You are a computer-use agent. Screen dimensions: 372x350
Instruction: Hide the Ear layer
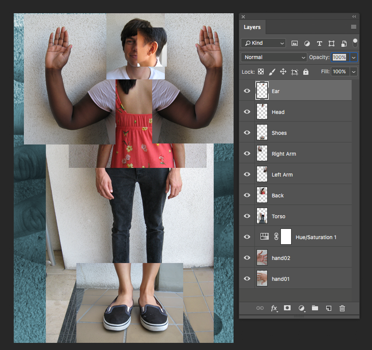point(247,91)
